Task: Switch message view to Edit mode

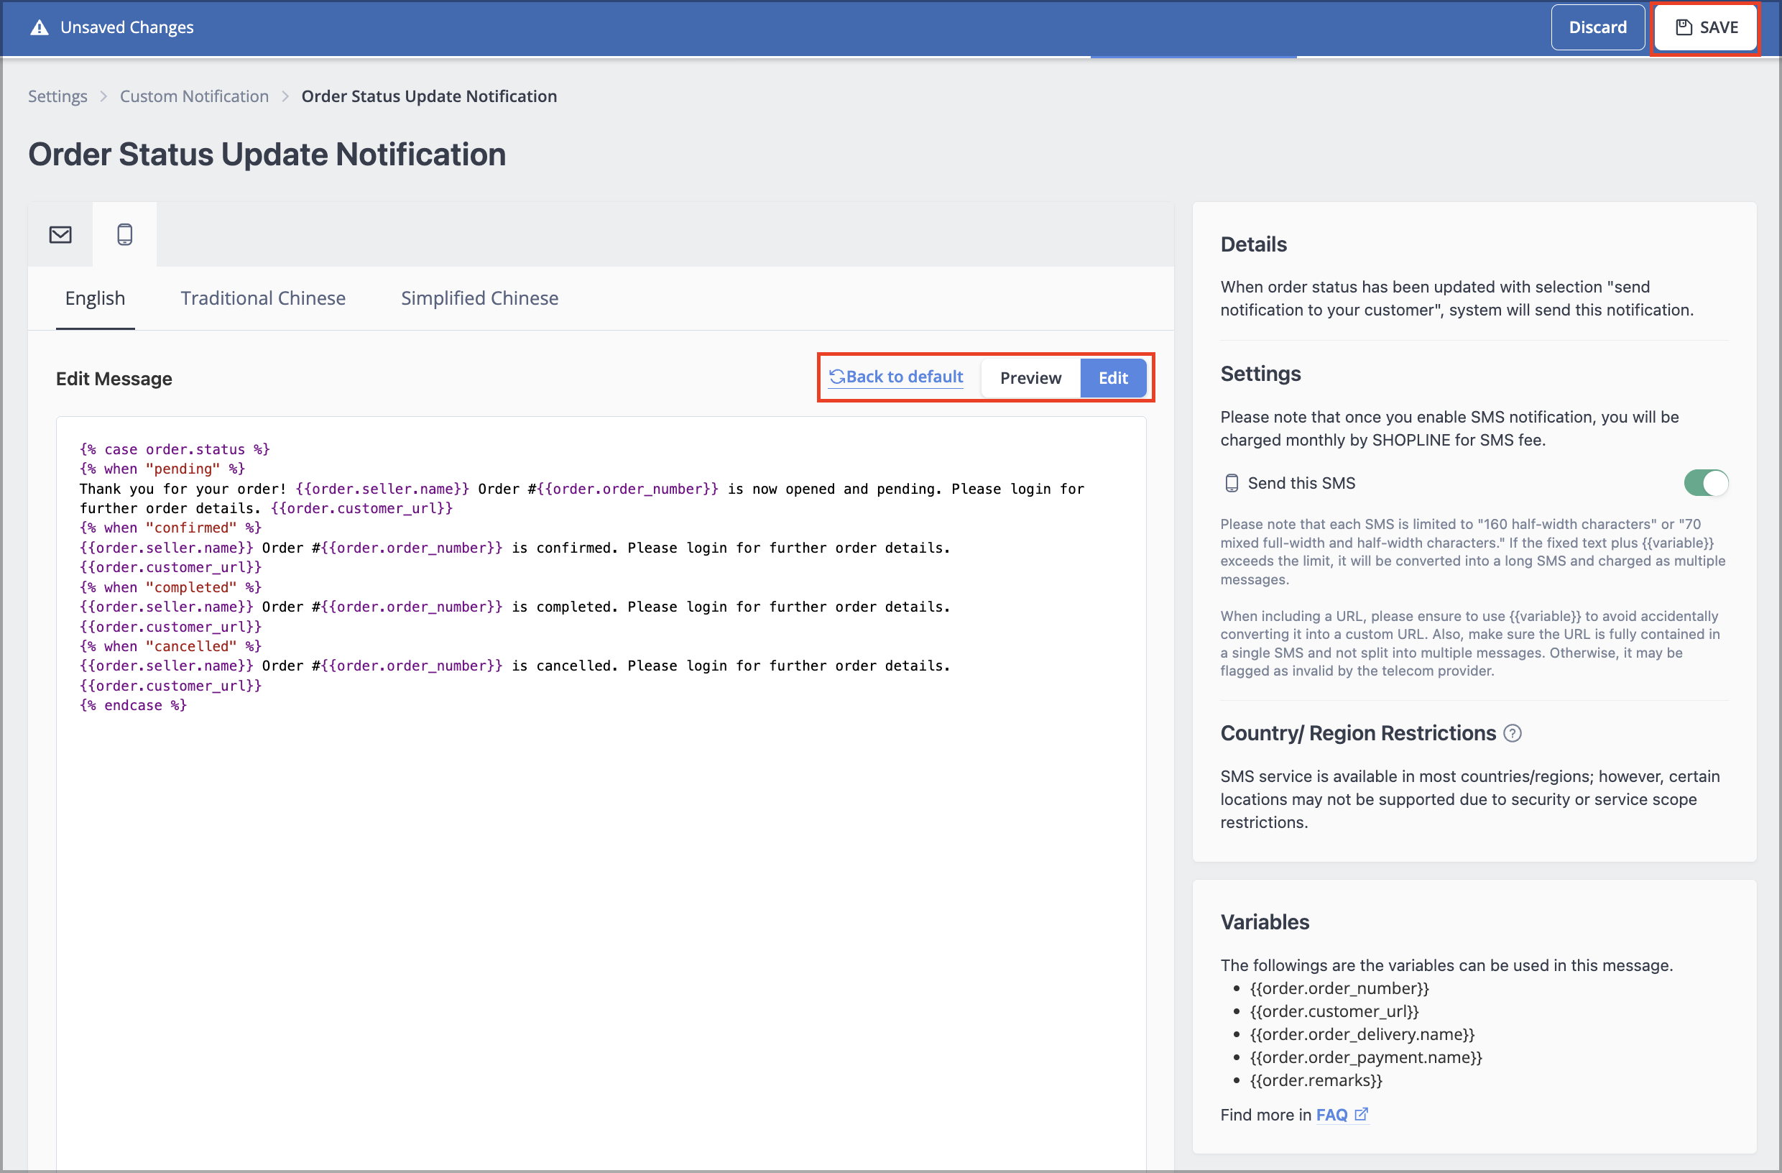Action: [x=1112, y=378]
